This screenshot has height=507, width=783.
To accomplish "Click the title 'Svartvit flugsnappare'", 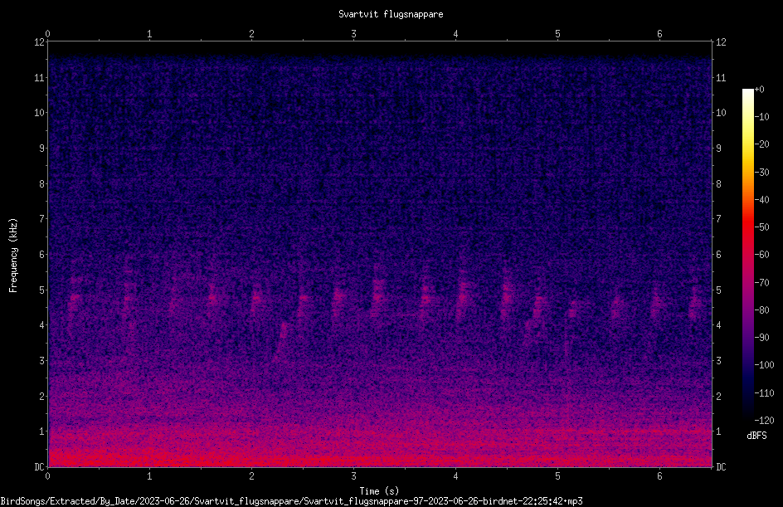I will 391,14.
